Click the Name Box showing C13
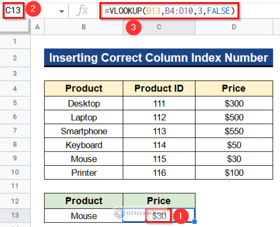 (x=13, y=11)
